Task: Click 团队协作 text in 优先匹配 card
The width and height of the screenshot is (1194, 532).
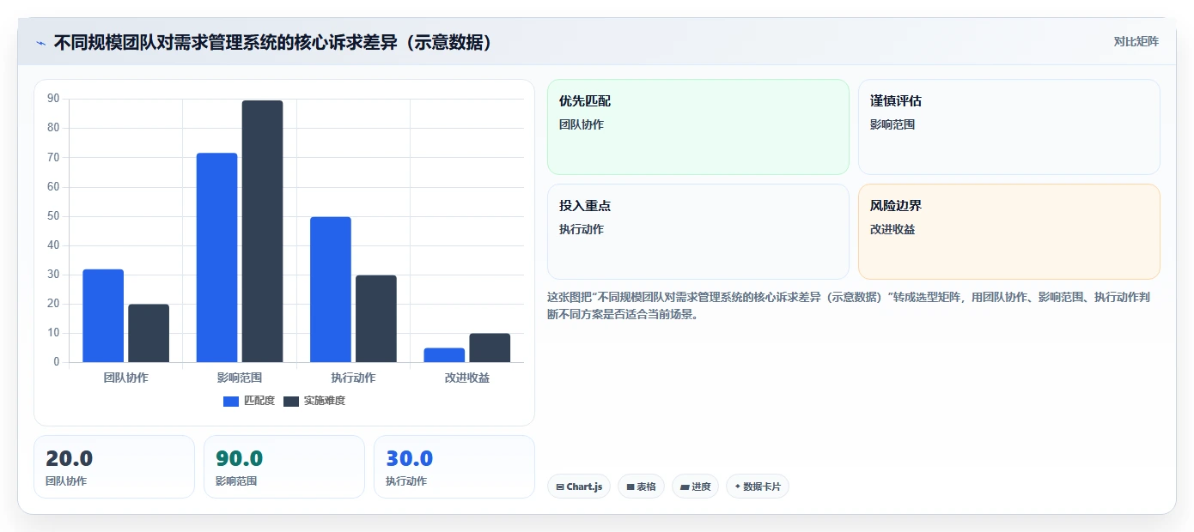Action: coord(582,124)
